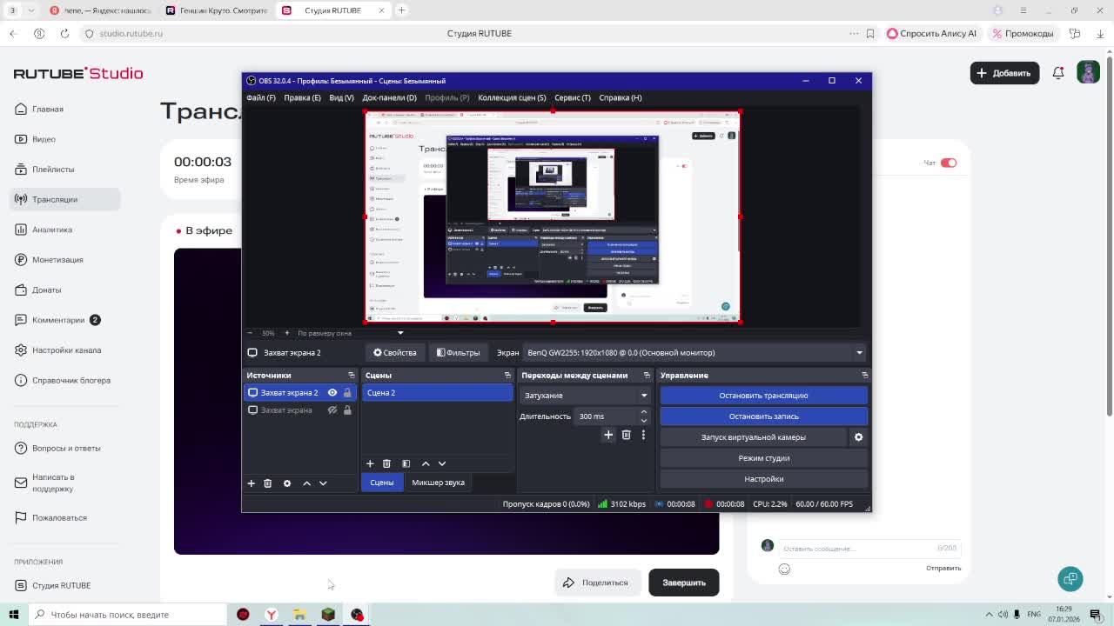Undock the Scenes panel

click(507, 376)
